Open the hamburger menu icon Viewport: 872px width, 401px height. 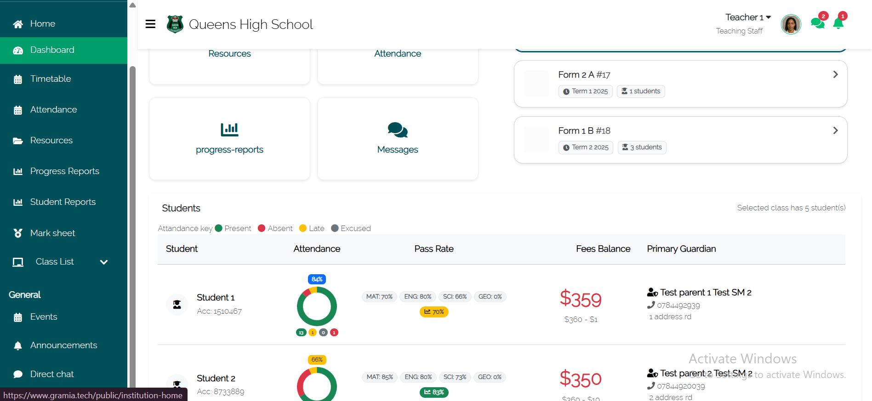point(150,24)
